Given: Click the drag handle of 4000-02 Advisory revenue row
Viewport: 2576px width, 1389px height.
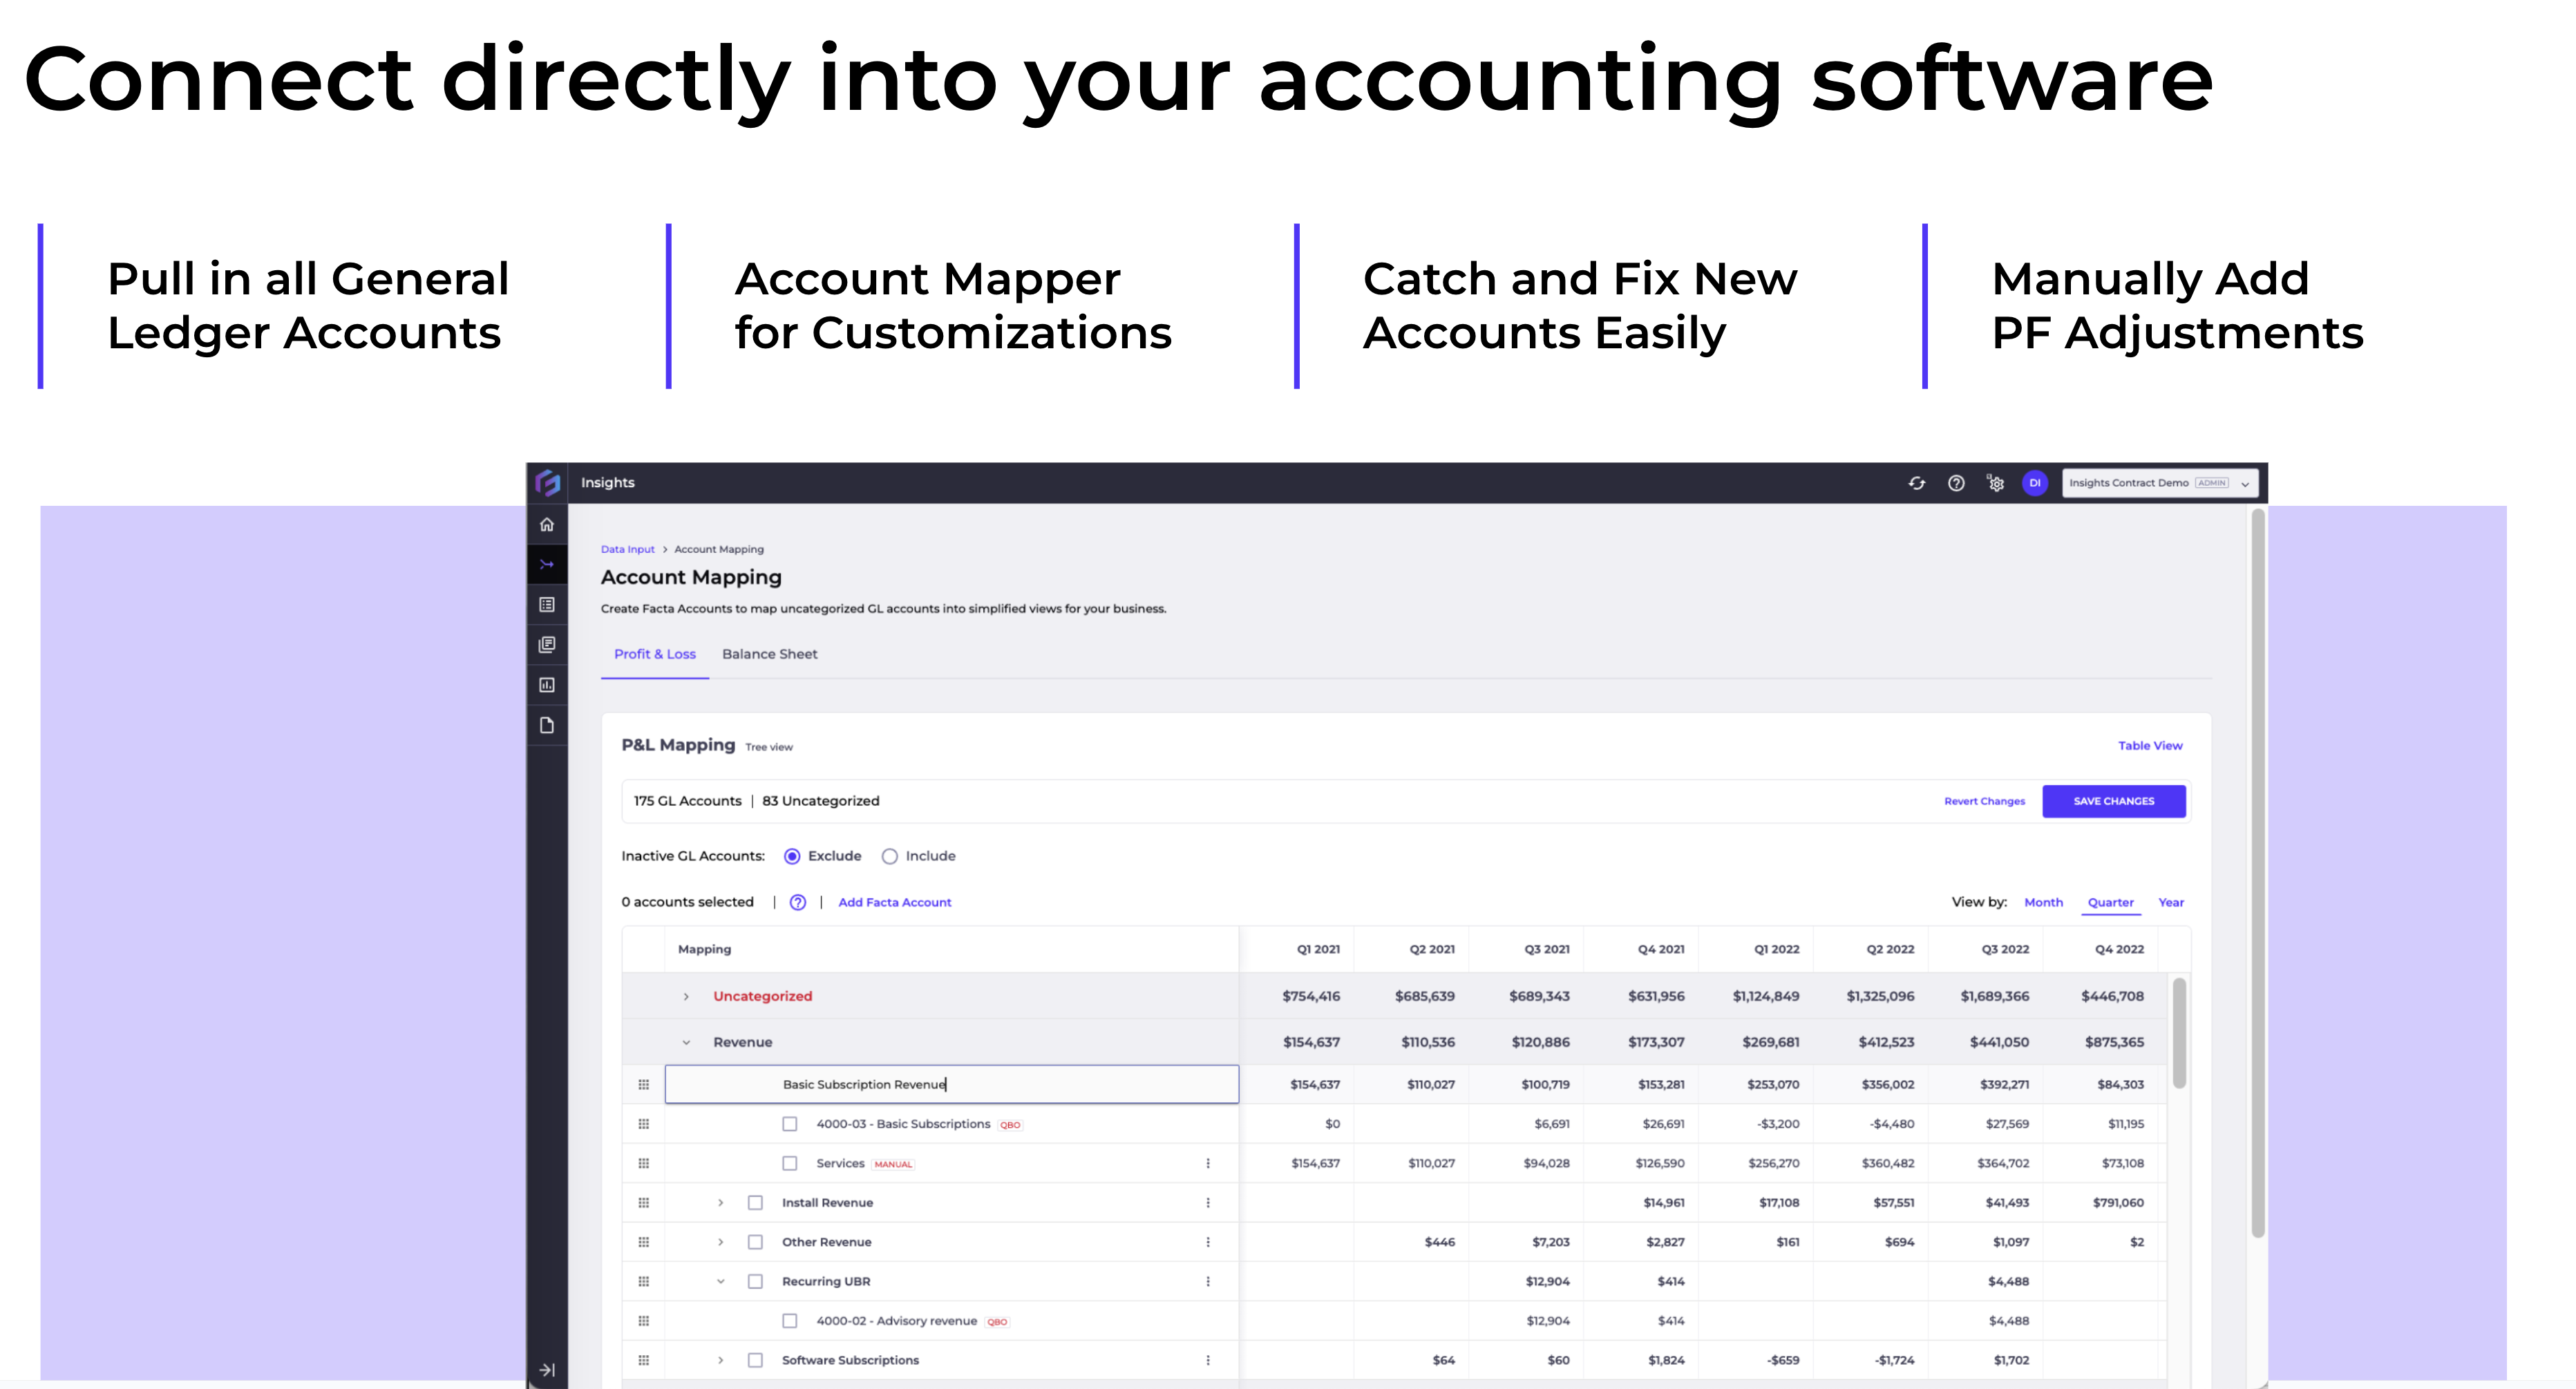Looking at the screenshot, I should click(x=644, y=1321).
